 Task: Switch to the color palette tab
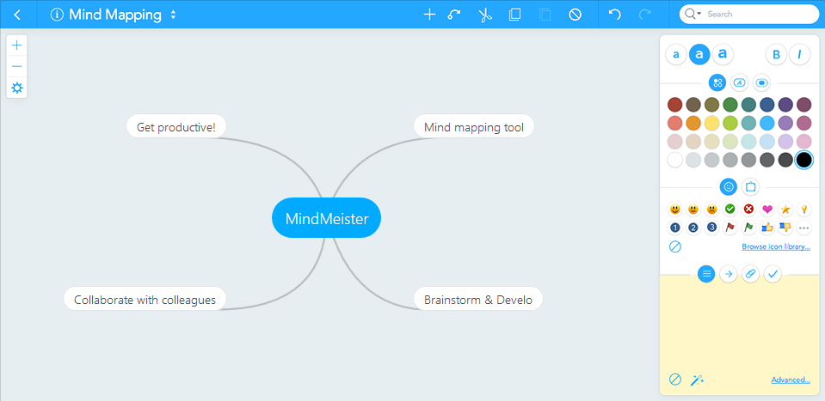(717, 82)
